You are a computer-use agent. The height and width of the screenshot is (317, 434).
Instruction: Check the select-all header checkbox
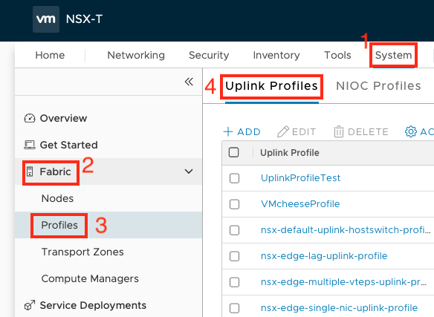[234, 152]
